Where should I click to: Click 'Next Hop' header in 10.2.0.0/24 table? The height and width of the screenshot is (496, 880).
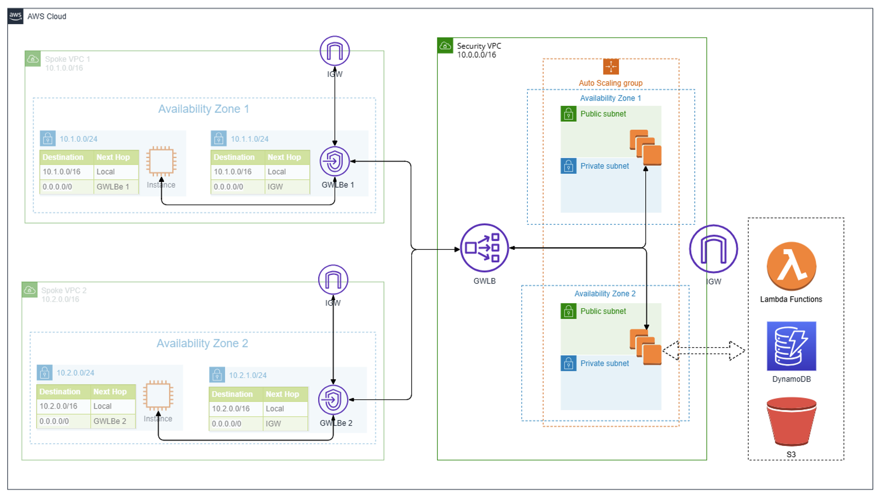point(113,392)
